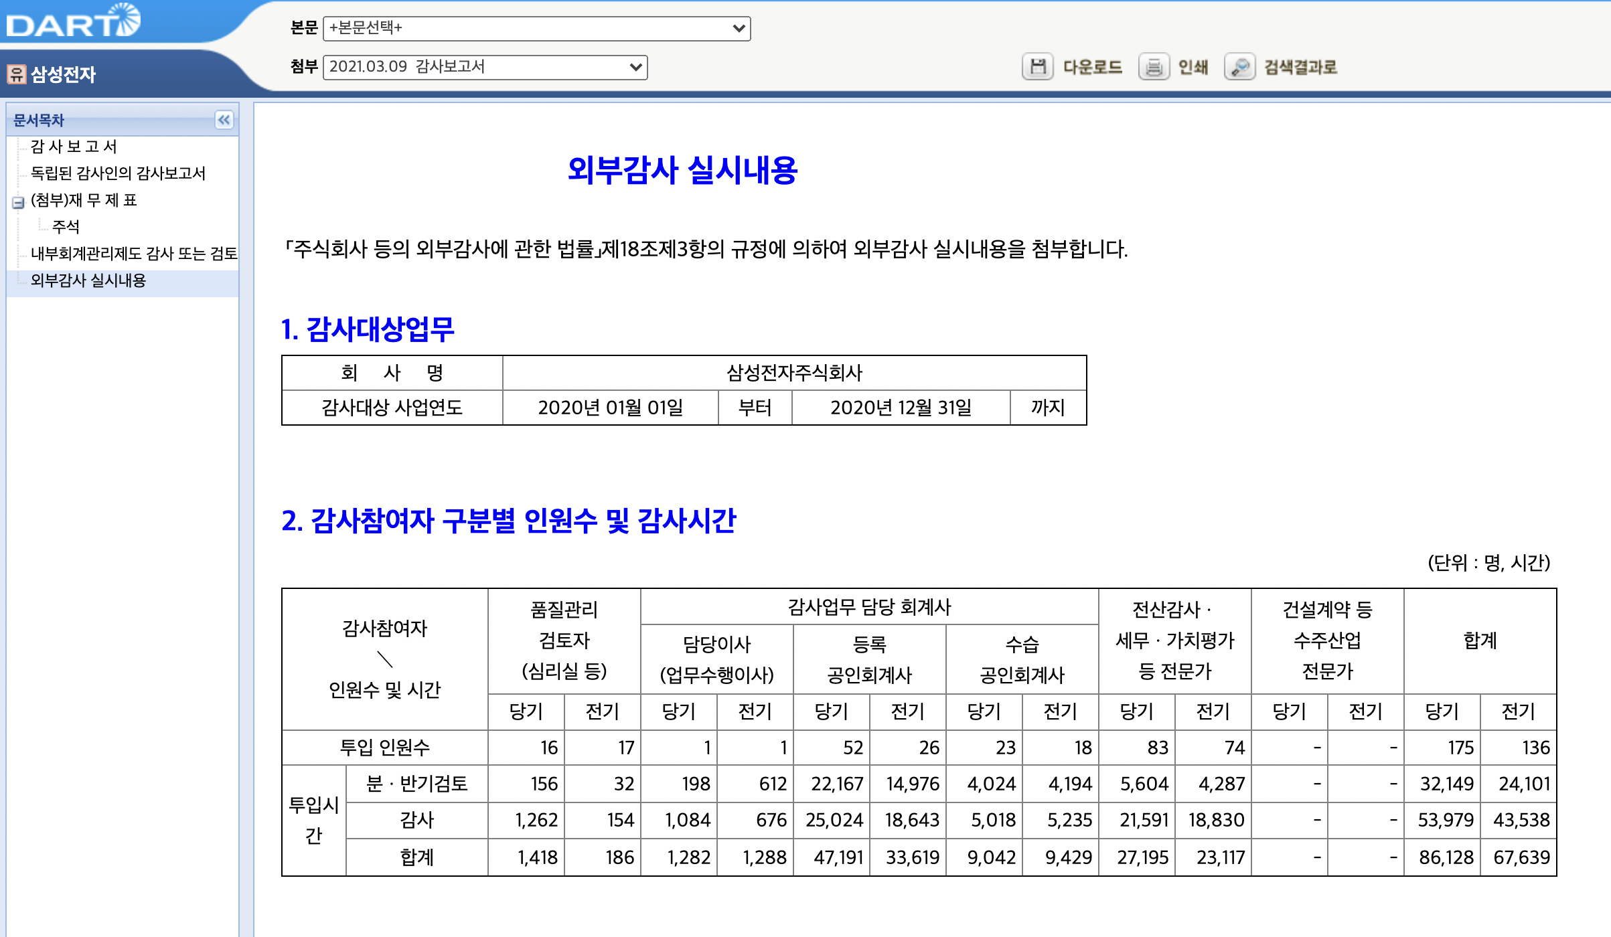Click the magnifier search results icon
The height and width of the screenshot is (937, 1611).
(x=1240, y=67)
